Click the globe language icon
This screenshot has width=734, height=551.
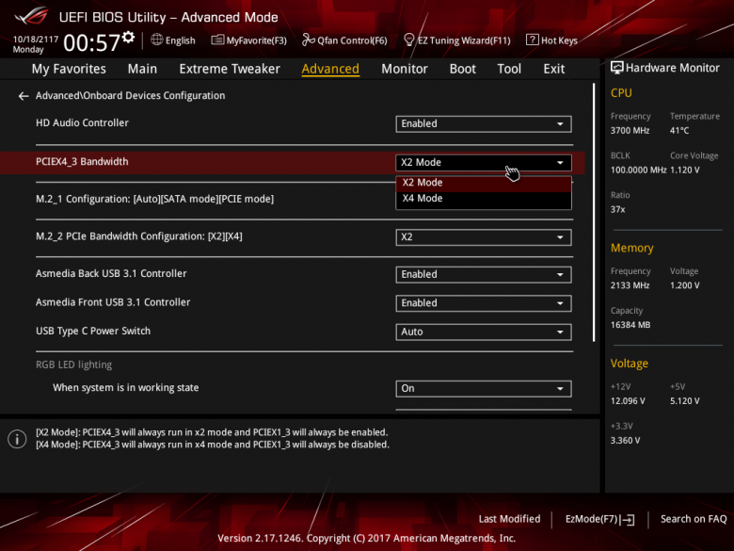[x=157, y=40]
